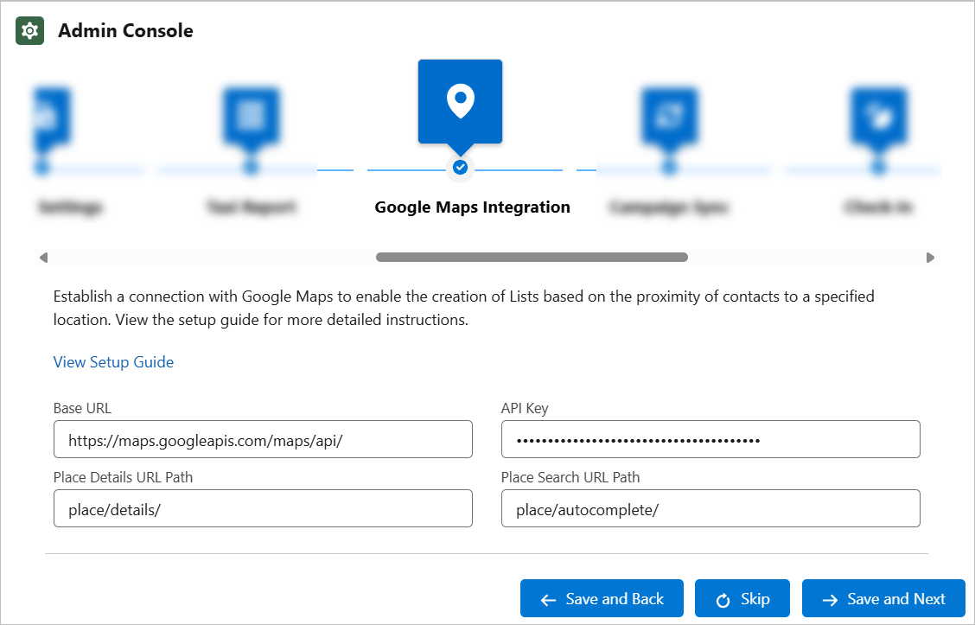Select the blurred Check-In step icon

coord(878,114)
